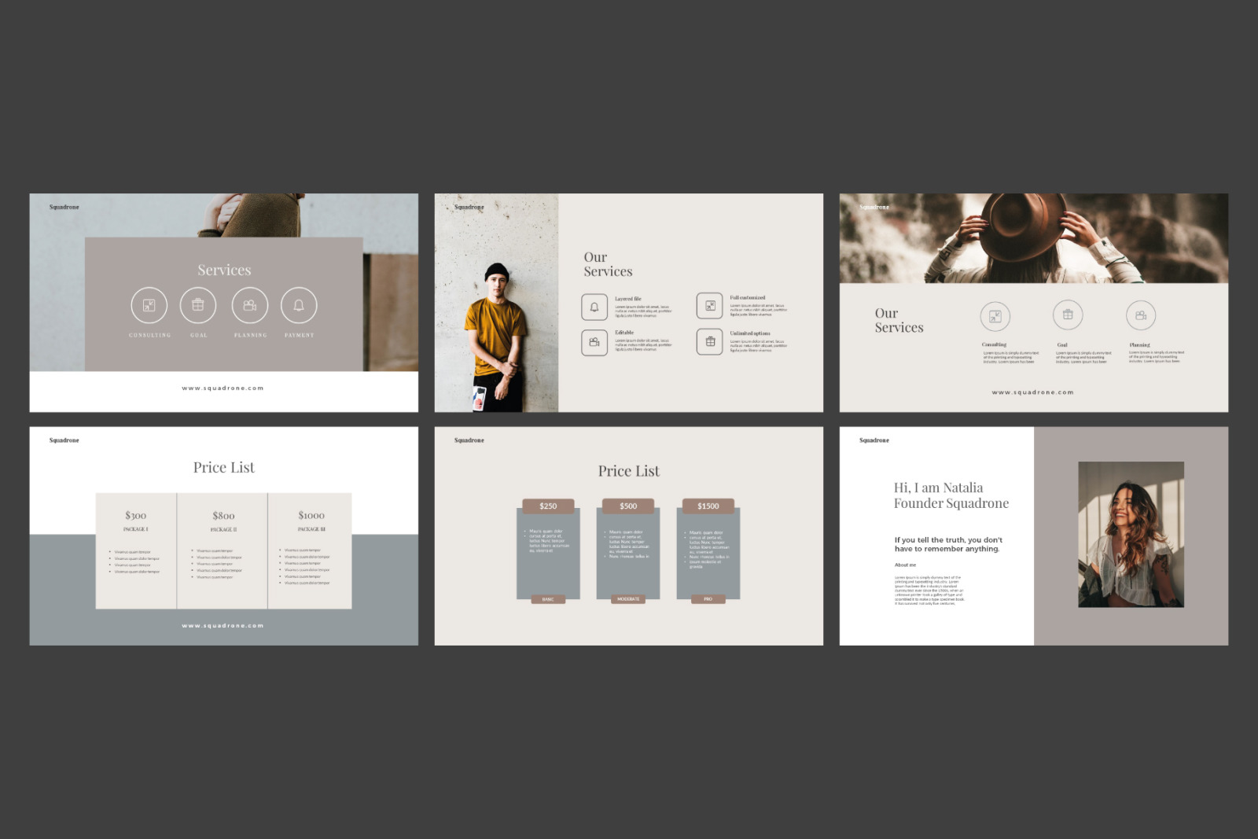Select the $800 Package II column
This screenshot has width=1258, height=839.
[x=223, y=550]
